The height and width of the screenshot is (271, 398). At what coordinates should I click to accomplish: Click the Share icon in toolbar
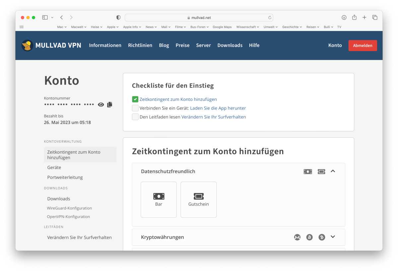pyautogui.click(x=354, y=17)
